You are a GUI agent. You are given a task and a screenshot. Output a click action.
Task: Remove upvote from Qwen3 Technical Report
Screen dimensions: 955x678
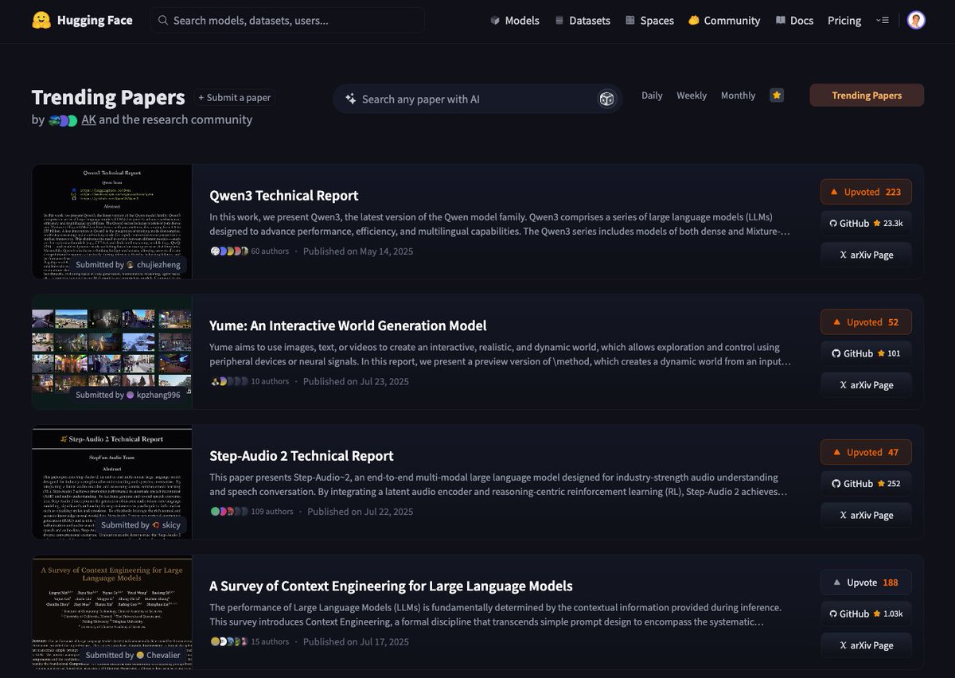[866, 192]
